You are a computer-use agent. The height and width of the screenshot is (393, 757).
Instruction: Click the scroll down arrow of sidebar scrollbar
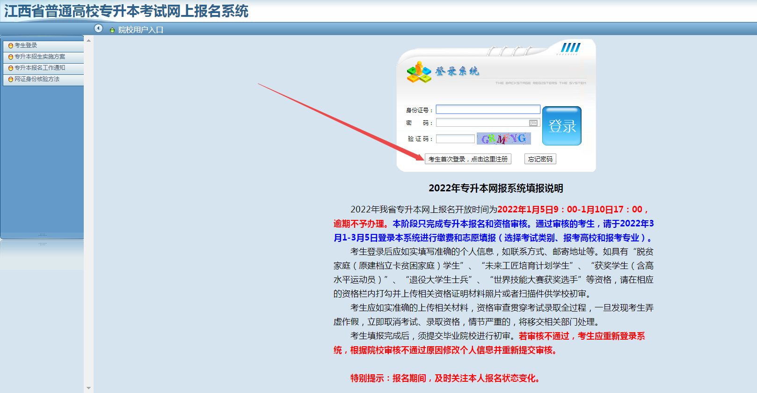click(x=88, y=388)
